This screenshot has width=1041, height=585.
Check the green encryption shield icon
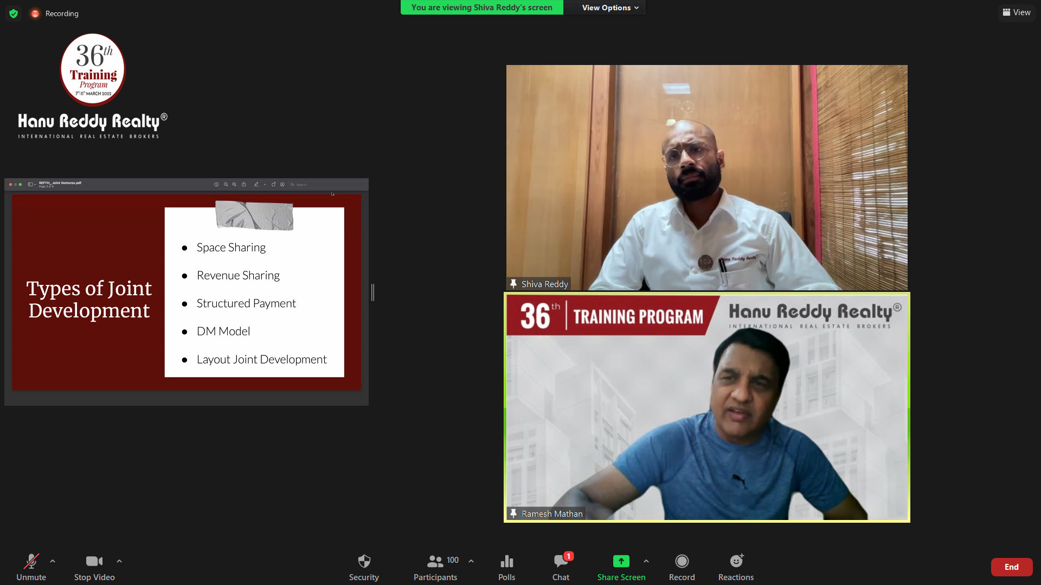coord(14,14)
